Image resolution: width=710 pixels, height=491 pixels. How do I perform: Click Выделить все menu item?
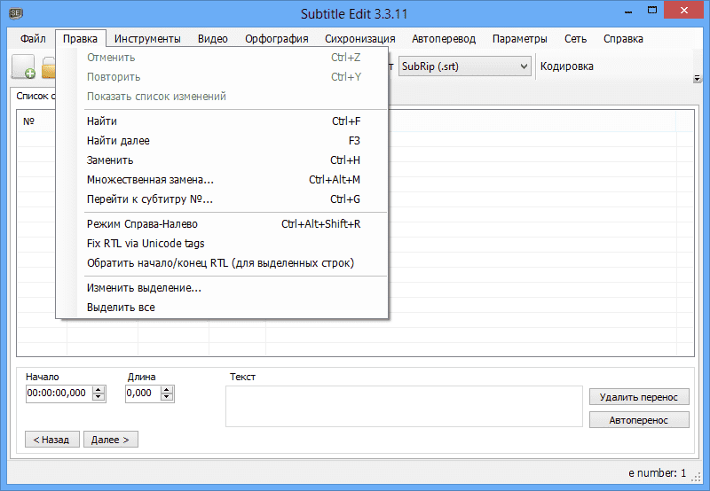(121, 308)
